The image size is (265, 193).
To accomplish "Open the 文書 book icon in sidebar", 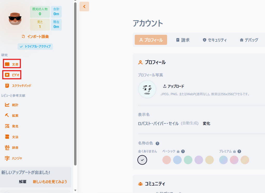I will (7, 64).
